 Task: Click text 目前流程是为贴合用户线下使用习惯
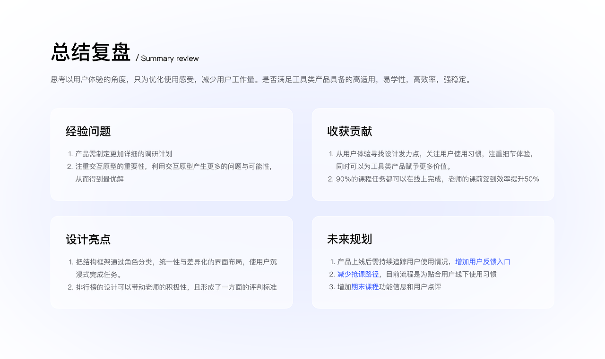(441, 275)
